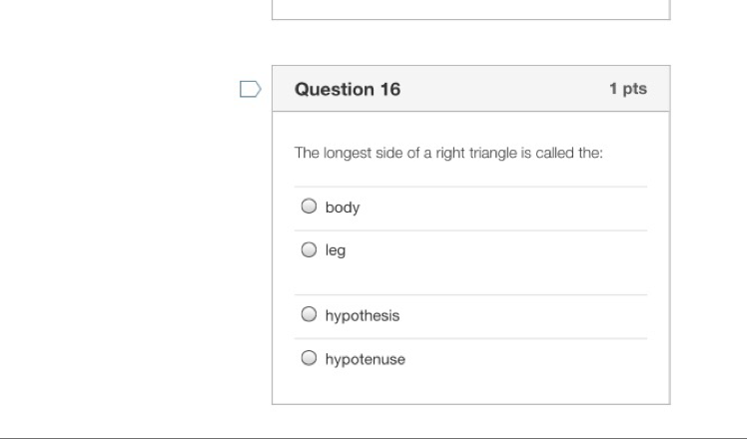Choose the "leg" radio button
Screen dimensions: 747x439
(309, 250)
